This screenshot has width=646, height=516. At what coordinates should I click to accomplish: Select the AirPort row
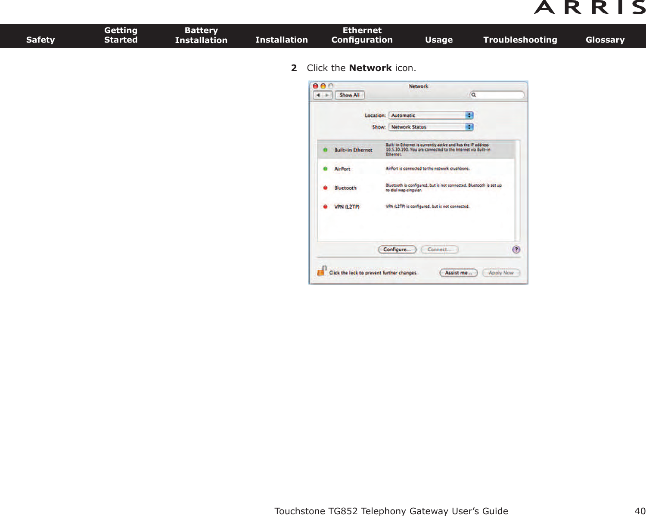(416, 169)
